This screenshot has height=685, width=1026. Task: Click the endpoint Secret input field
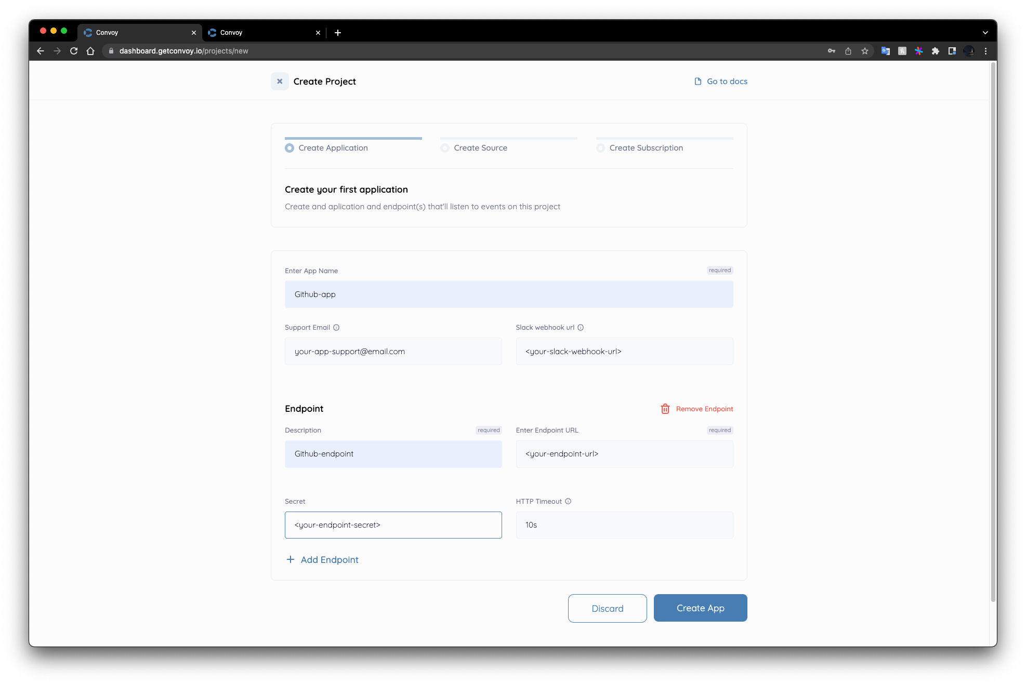tap(393, 525)
